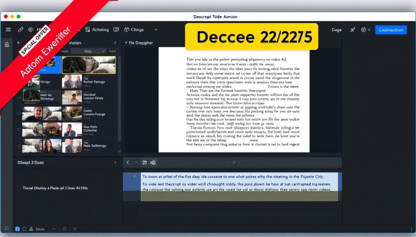Click the blue Cadinecttion button
The height and width of the screenshot is (237, 416).
tap(391, 30)
